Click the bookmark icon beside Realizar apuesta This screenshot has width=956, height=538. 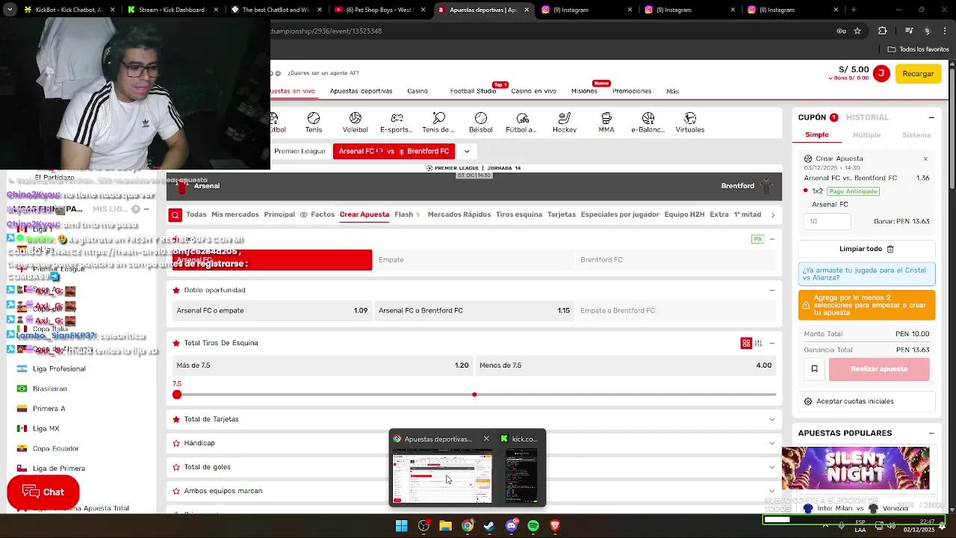[814, 368]
